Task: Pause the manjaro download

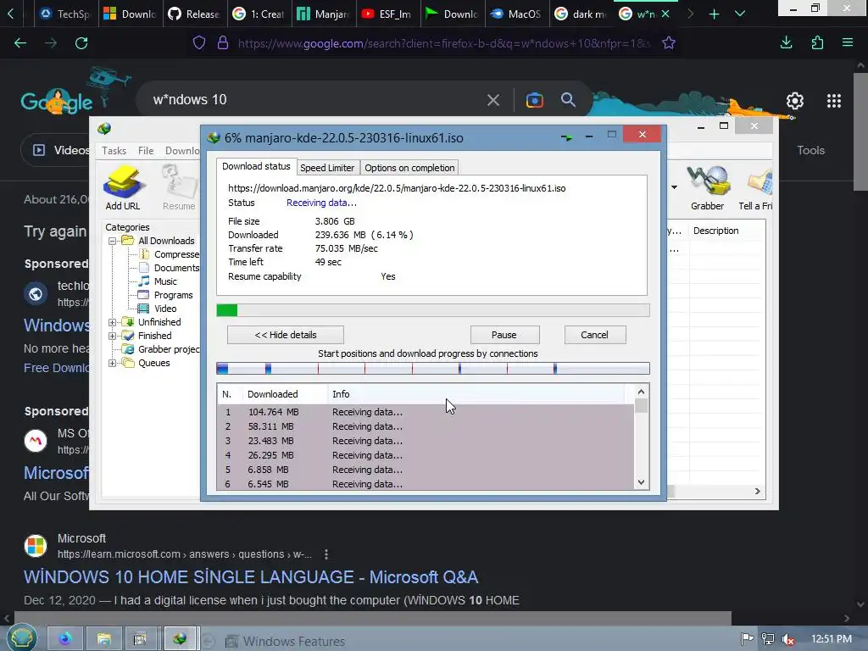Action: [x=504, y=335]
